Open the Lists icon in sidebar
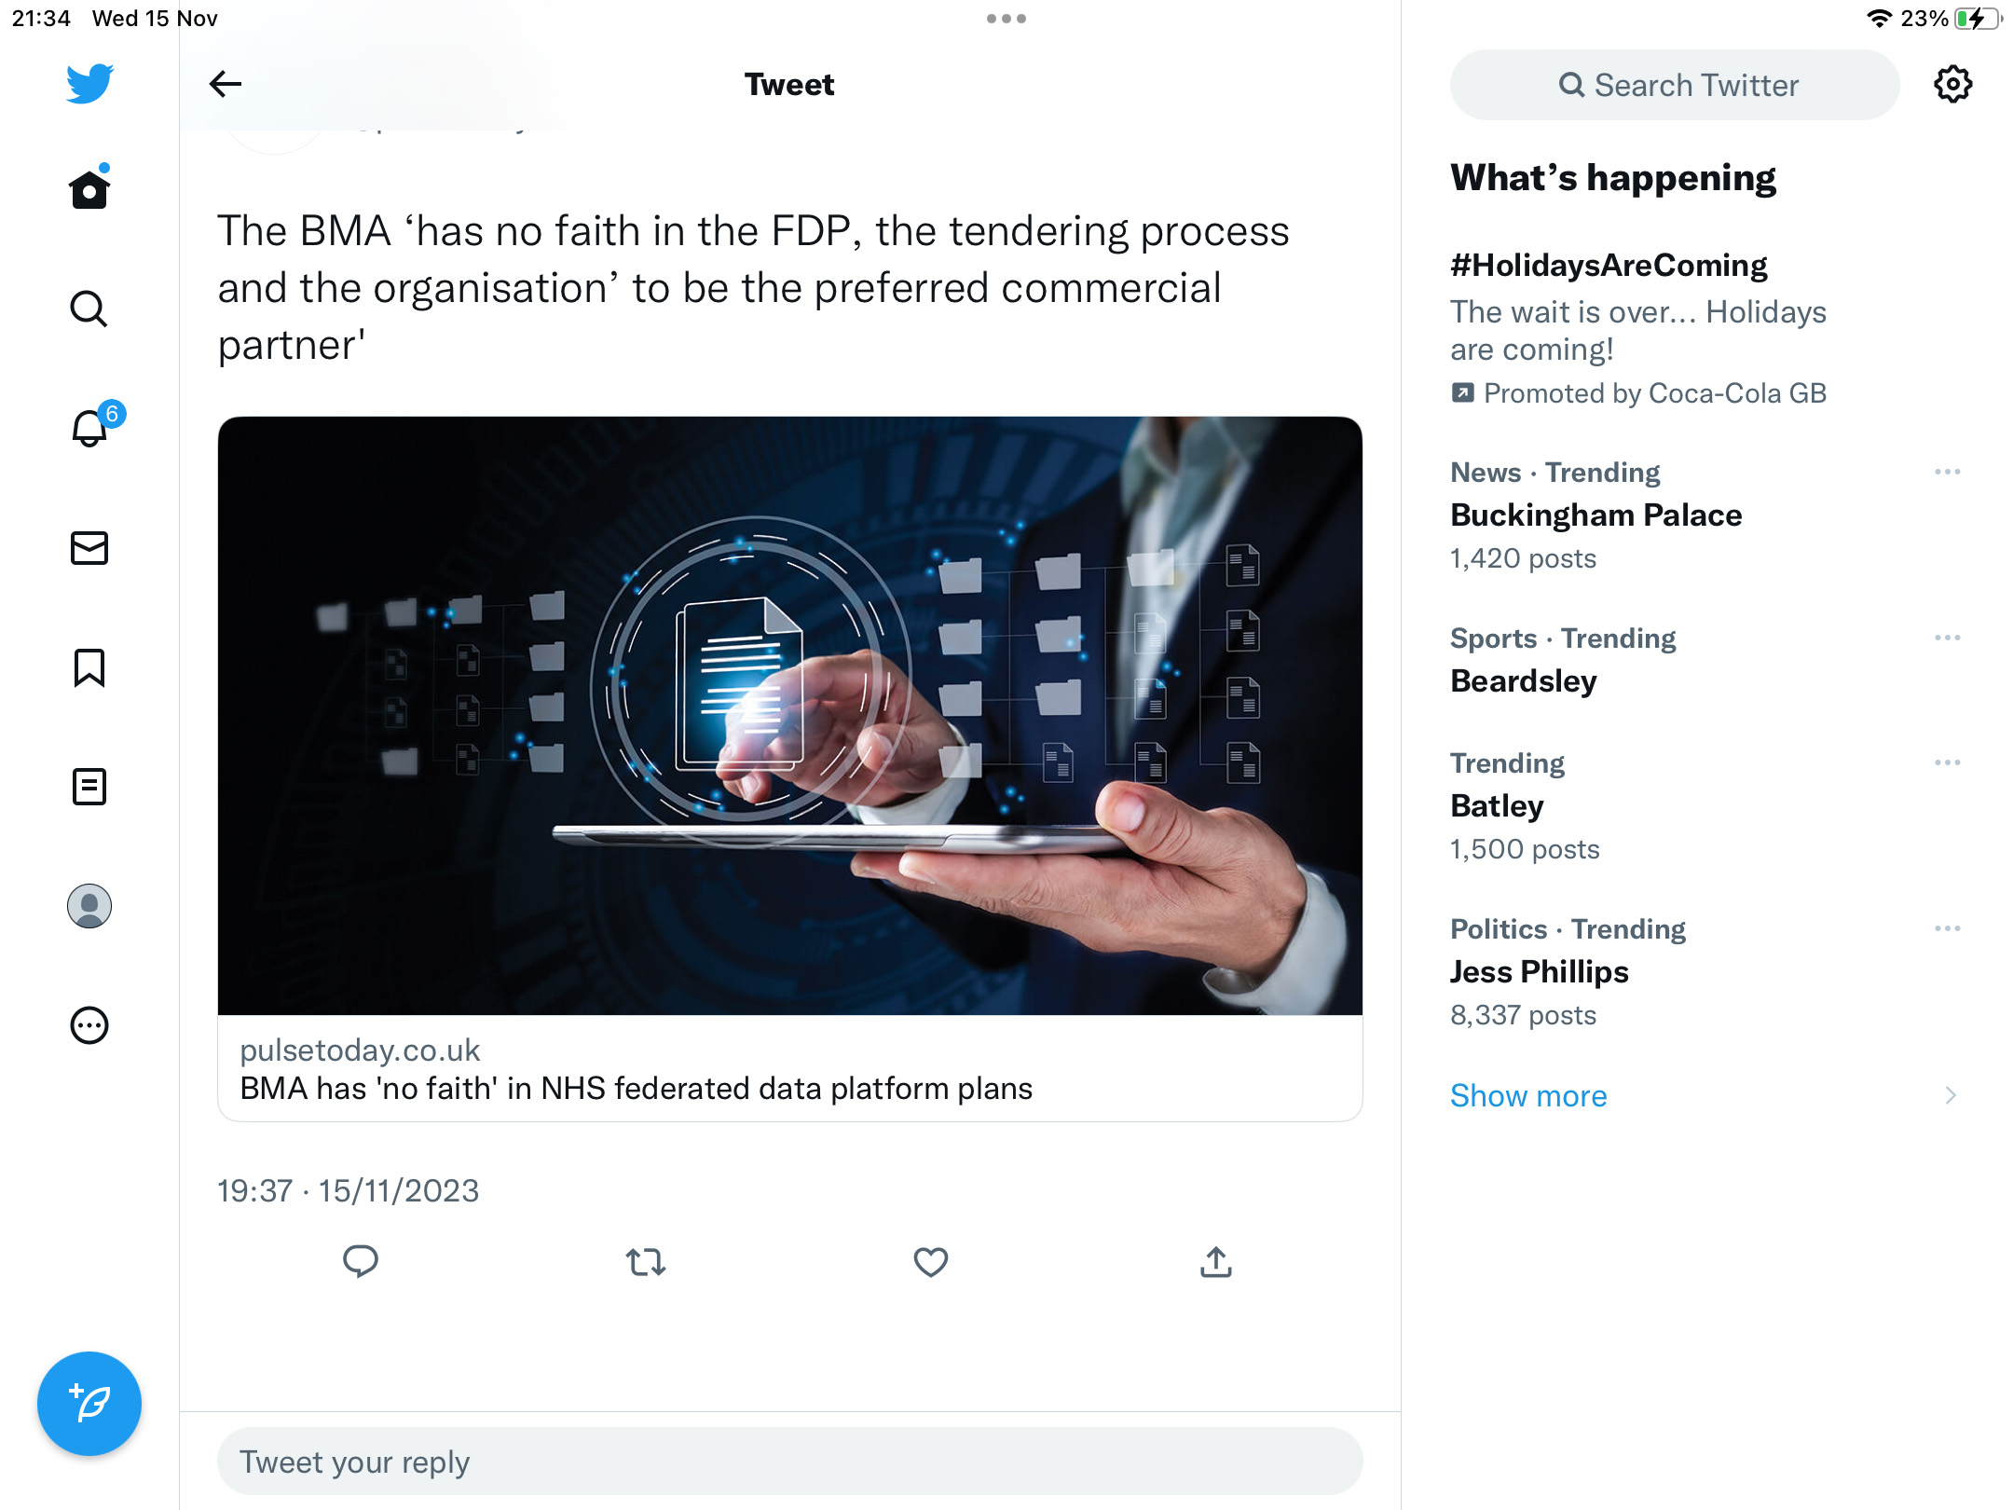This screenshot has width=2013, height=1510. (x=89, y=787)
